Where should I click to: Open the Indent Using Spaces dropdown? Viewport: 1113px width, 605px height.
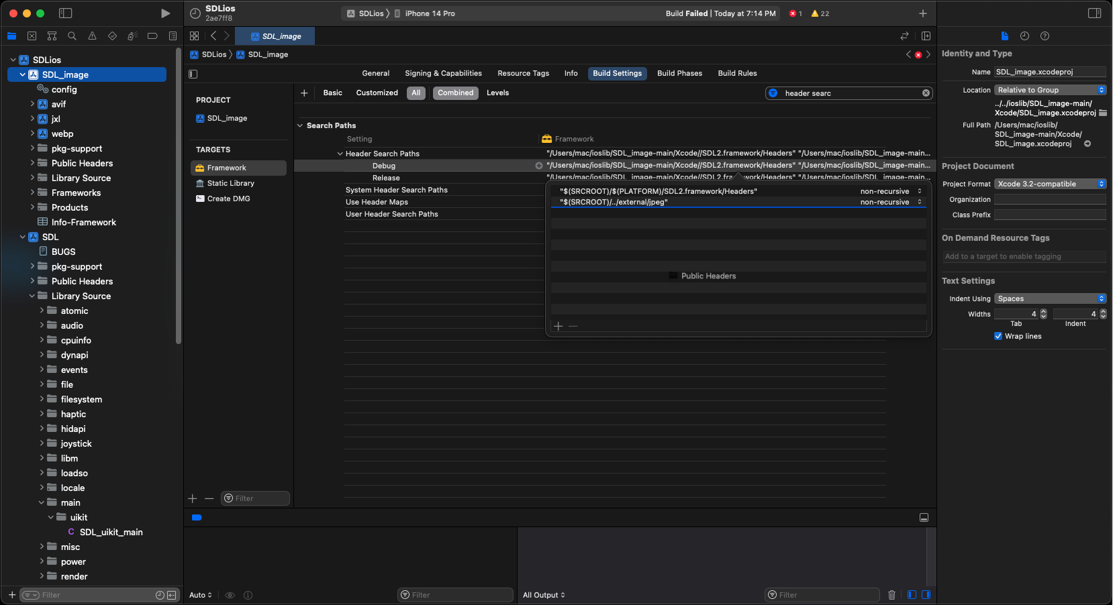1050,298
